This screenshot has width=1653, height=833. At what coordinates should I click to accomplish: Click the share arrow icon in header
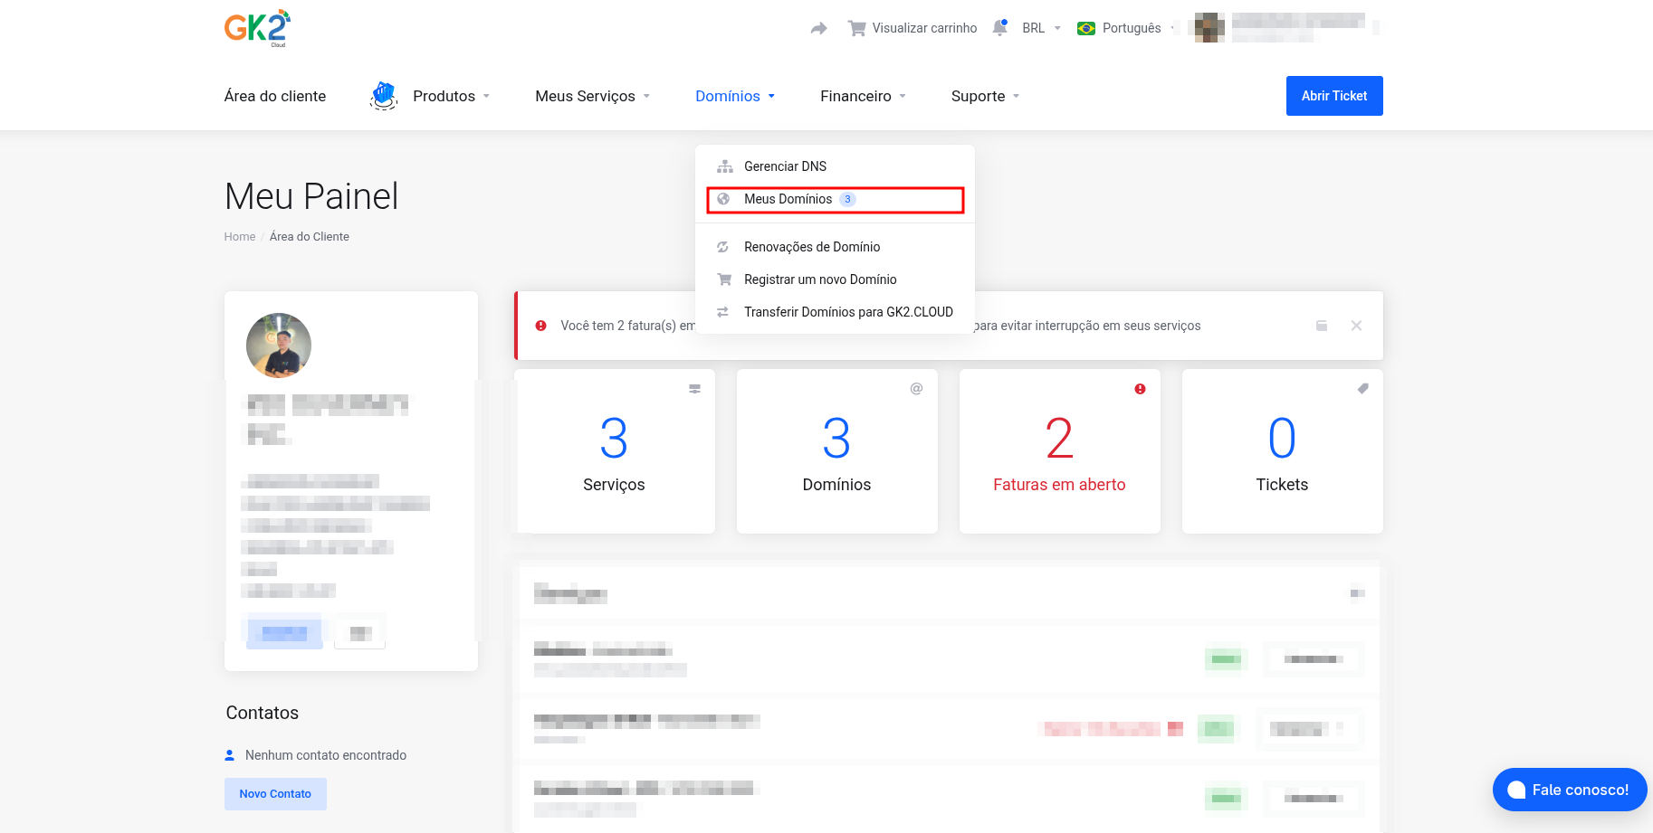pos(819,28)
